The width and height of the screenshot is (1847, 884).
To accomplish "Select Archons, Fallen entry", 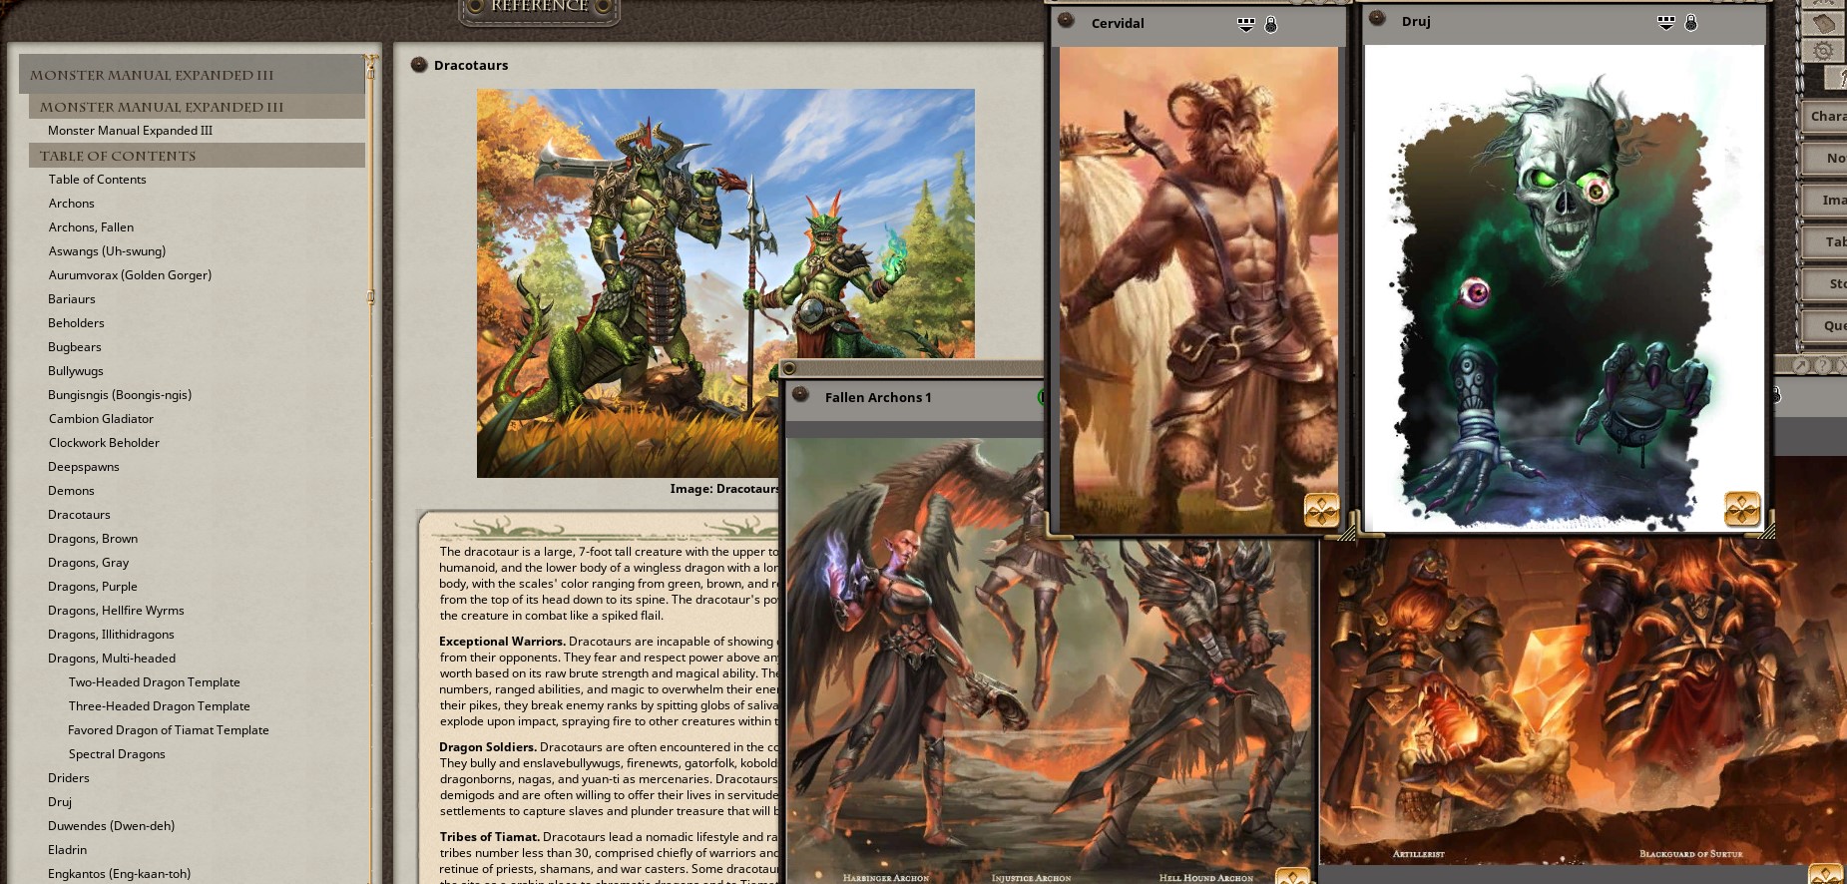I will click(x=91, y=227).
